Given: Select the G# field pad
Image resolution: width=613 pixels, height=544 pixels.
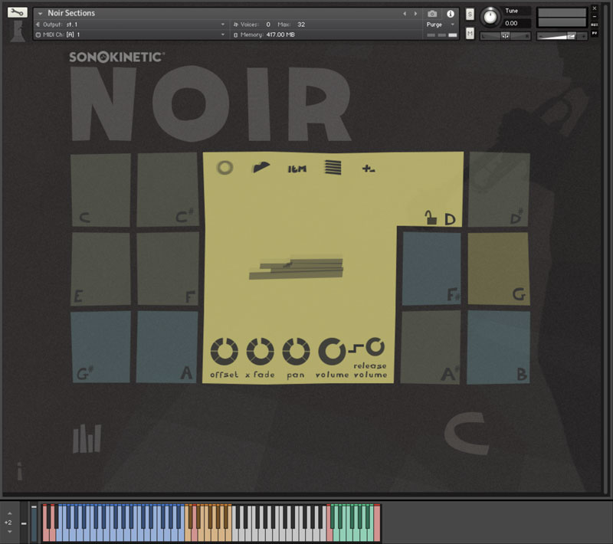Looking at the screenshot, I should (x=100, y=347).
